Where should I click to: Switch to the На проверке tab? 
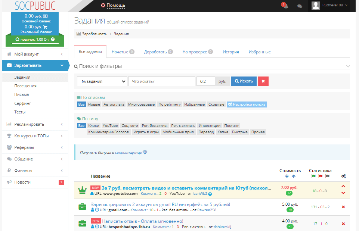coord(198,52)
